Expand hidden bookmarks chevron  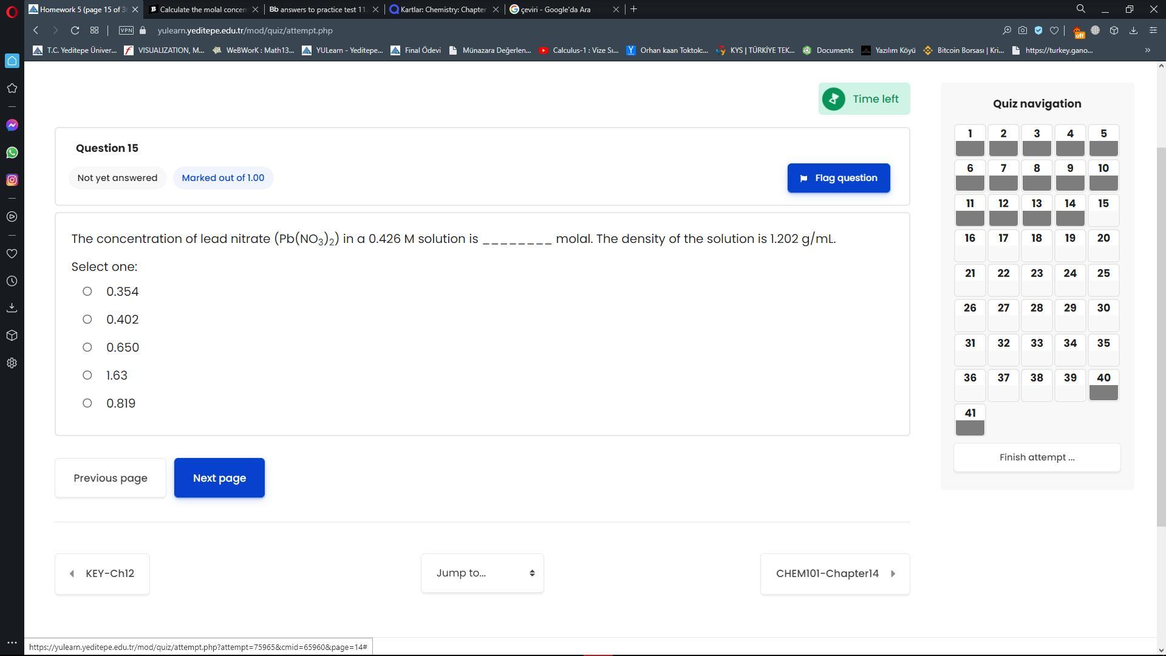pyautogui.click(x=1147, y=50)
